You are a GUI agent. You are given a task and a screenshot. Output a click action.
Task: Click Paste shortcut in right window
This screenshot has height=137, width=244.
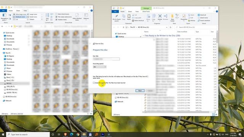point(138,21)
